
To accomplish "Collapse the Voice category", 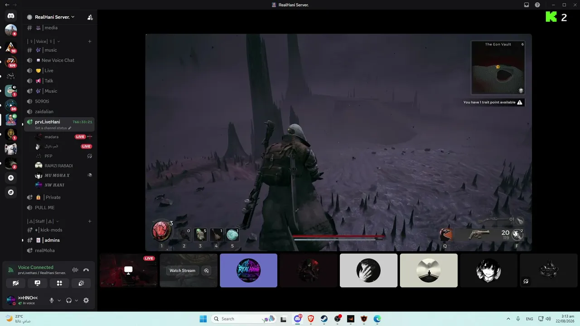I will (43, 41).
